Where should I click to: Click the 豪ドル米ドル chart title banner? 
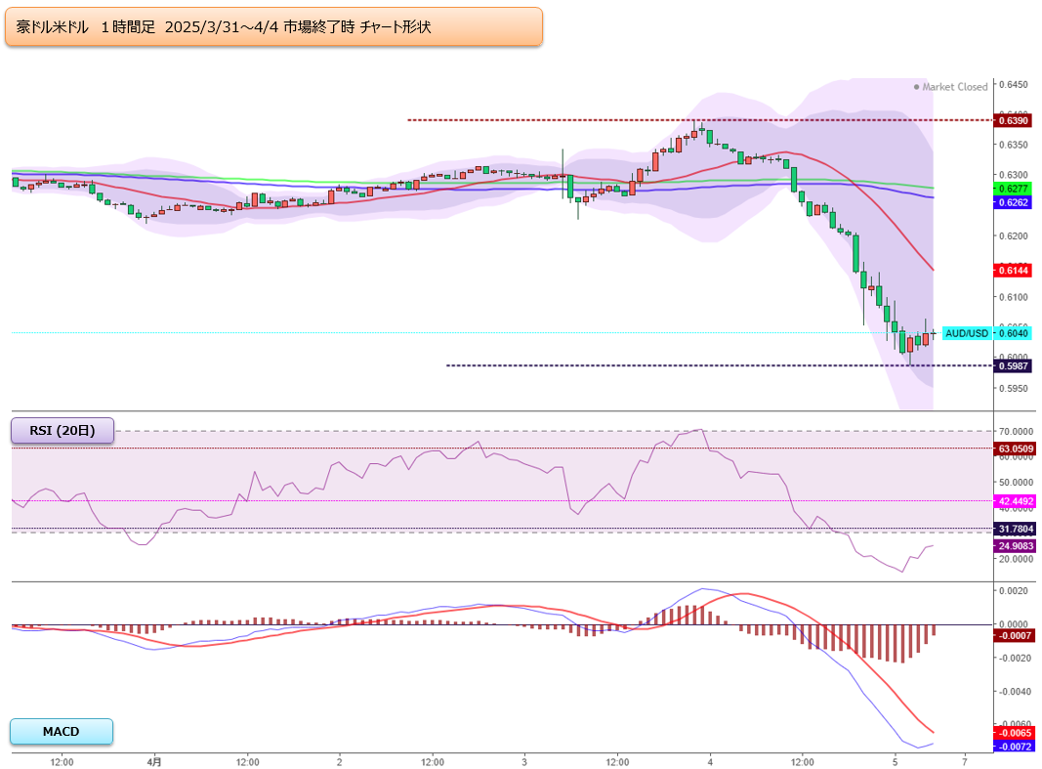(273, 27)
